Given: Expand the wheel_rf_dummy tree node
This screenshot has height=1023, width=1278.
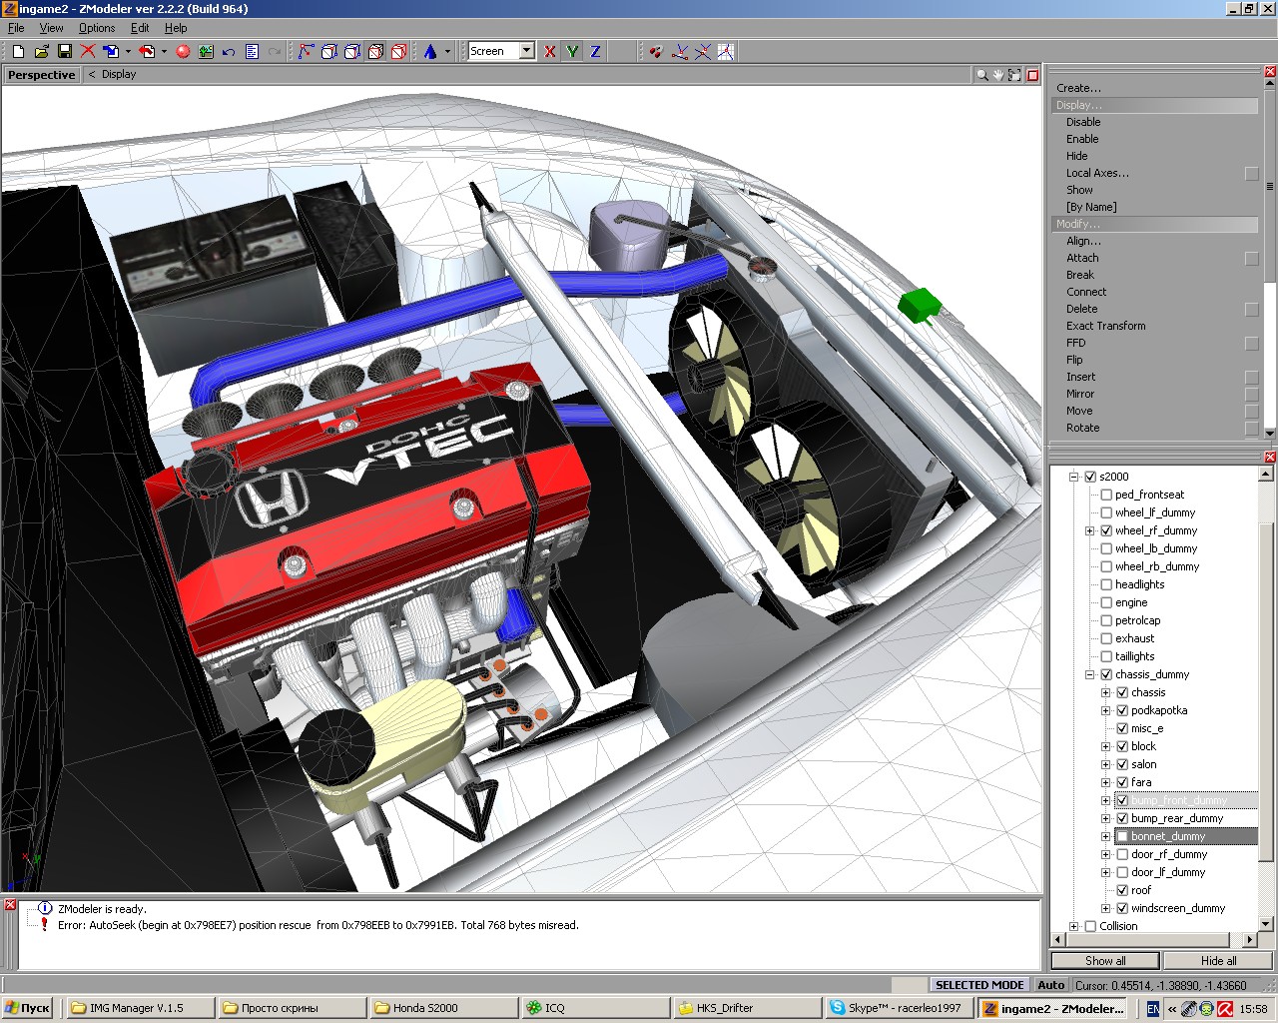Looking at the screenshot, I should pyautogui.click(x=1090, y=530).
